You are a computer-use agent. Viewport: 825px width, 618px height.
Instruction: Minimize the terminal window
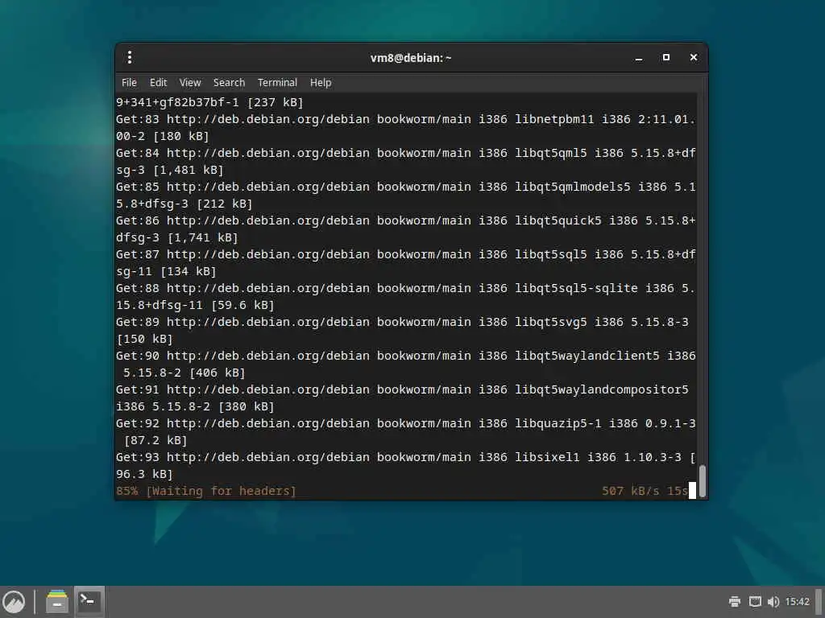click(639, 58)
